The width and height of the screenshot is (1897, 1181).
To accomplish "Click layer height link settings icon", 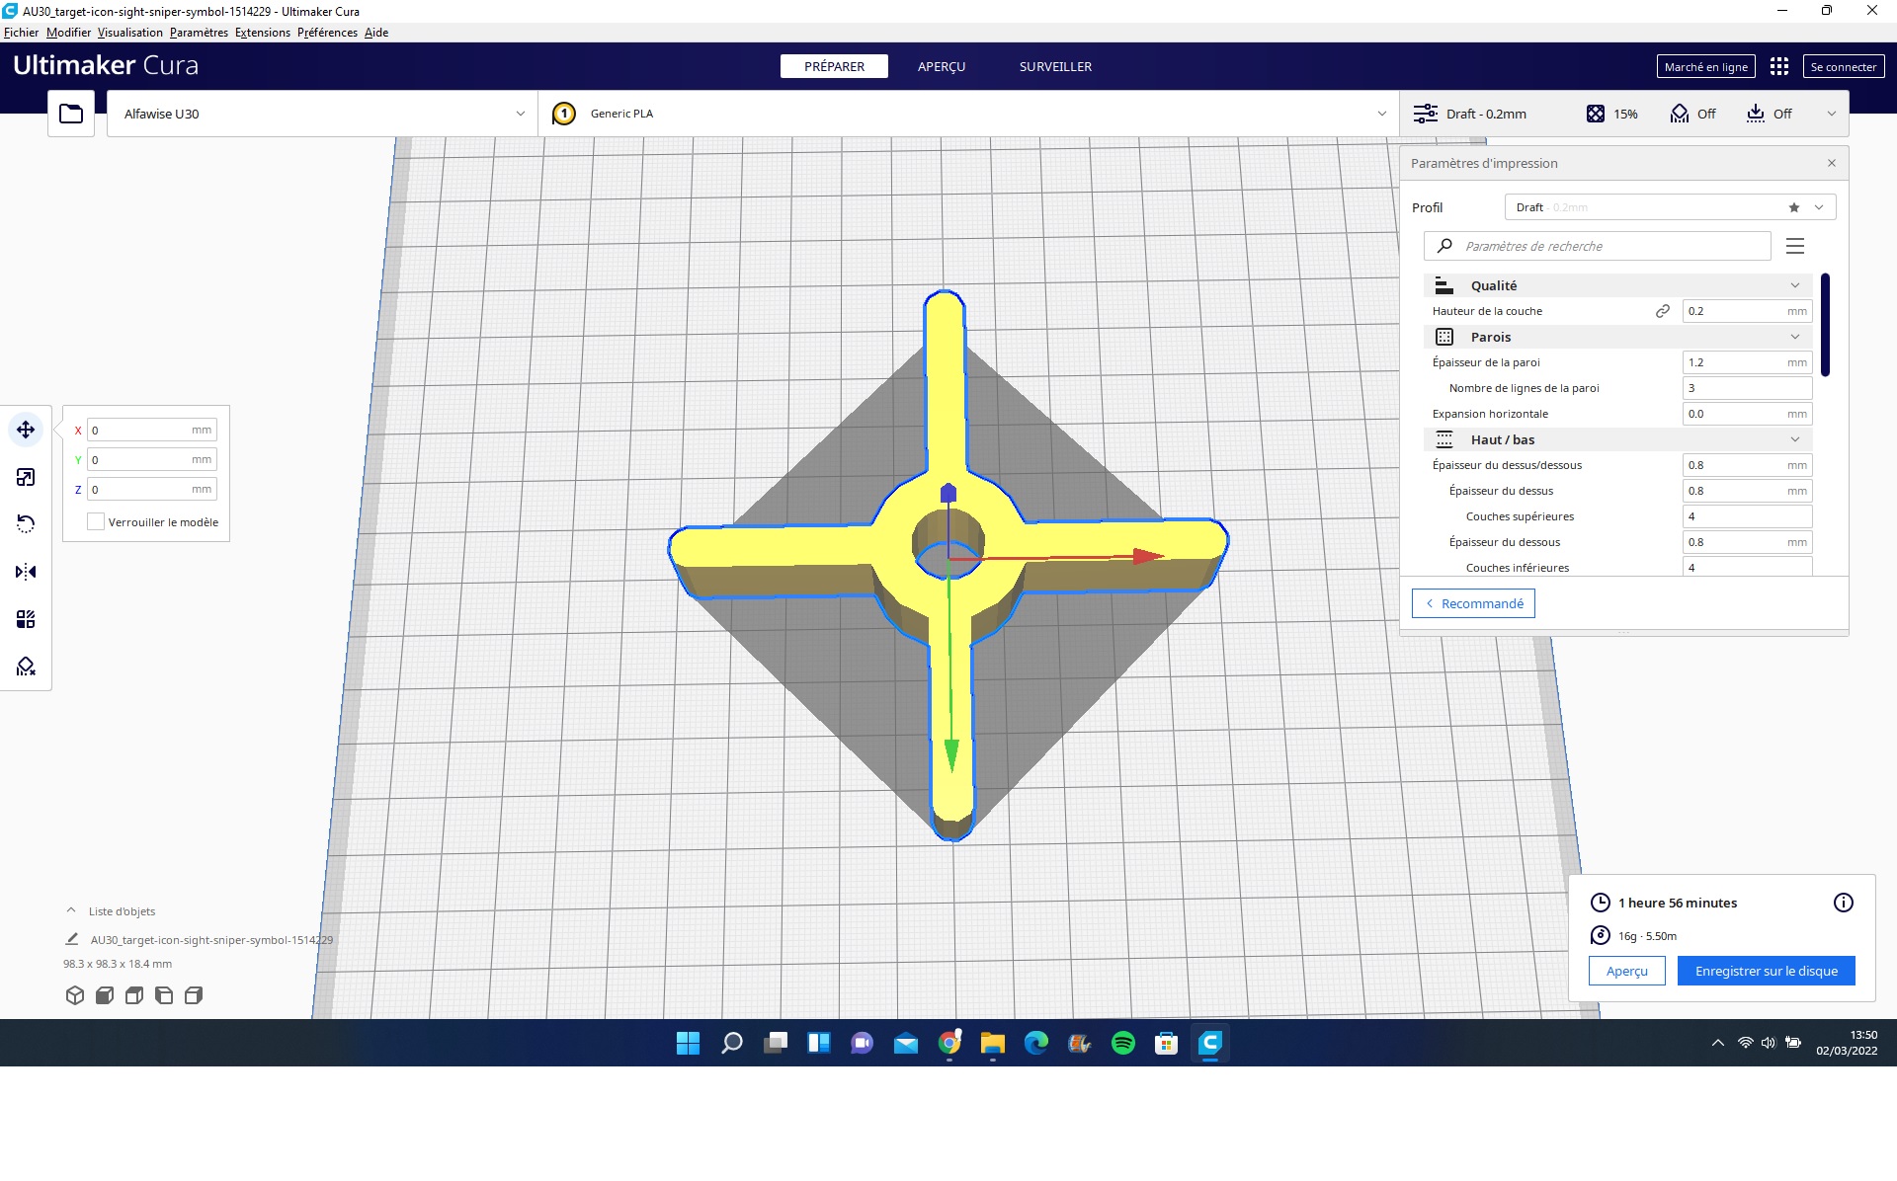I will [x=1663, y=311].
